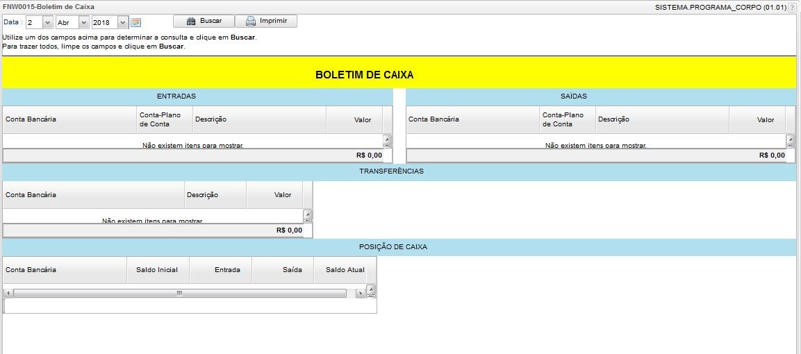Open the calendar date picker icon
This screenshot has height=354, width=801.
pyautogui.click(x=135, y=22)
